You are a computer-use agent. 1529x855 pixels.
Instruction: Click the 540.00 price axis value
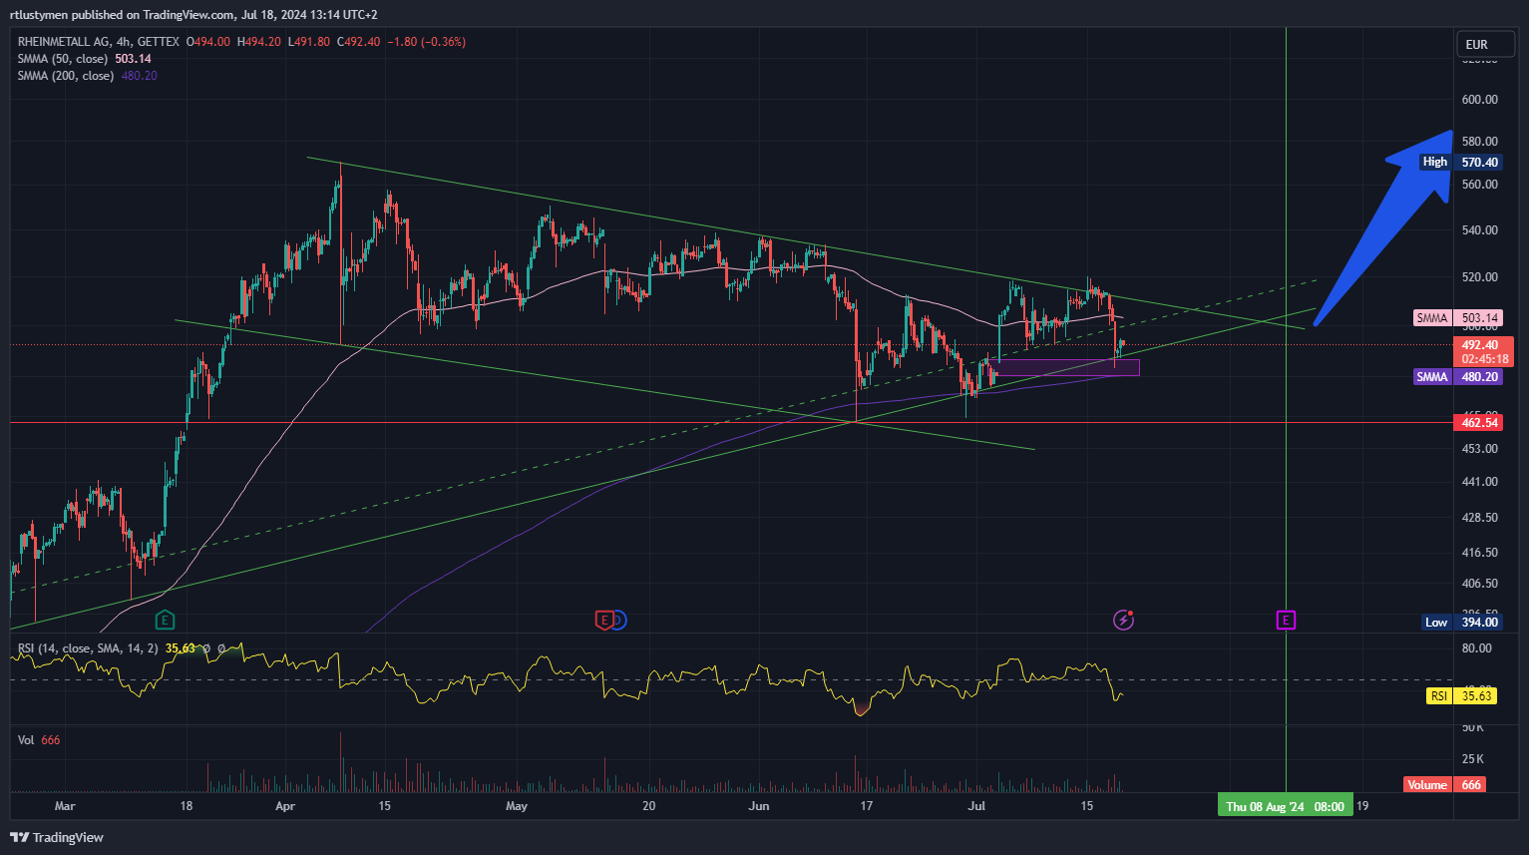pyautogui.click(x=1479, y=230)
